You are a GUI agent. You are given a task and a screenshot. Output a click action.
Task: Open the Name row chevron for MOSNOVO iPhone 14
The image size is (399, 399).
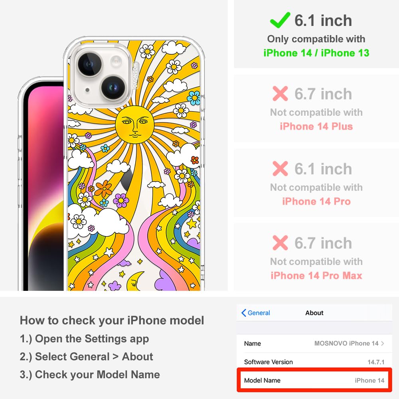click(383, 343)
